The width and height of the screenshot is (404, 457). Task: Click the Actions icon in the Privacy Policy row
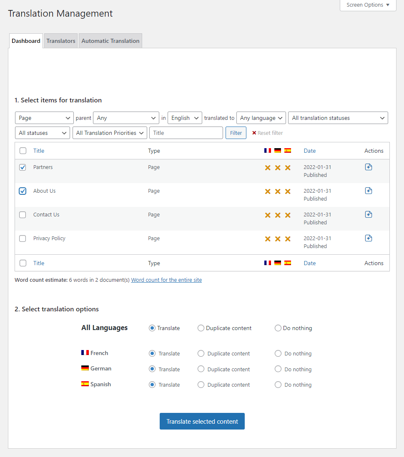point(368,238)
